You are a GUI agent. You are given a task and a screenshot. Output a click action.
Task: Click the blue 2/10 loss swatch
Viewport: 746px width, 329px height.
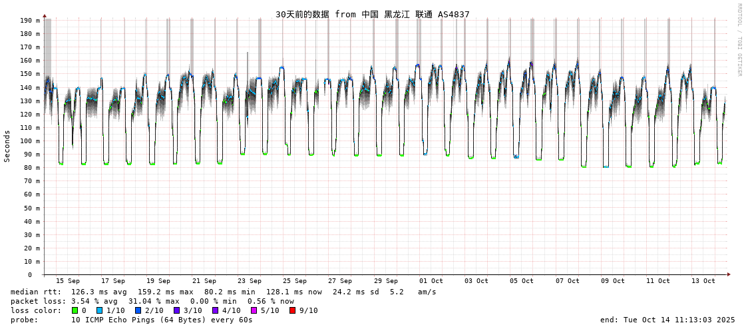pyautogui.click(x=138, y=310)
